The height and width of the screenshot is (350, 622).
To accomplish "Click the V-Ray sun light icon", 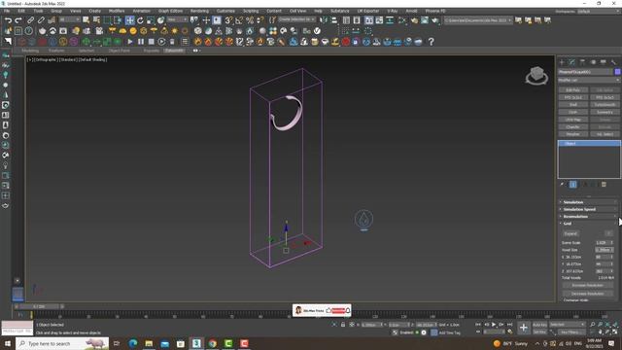I will [x=175, y=31].
